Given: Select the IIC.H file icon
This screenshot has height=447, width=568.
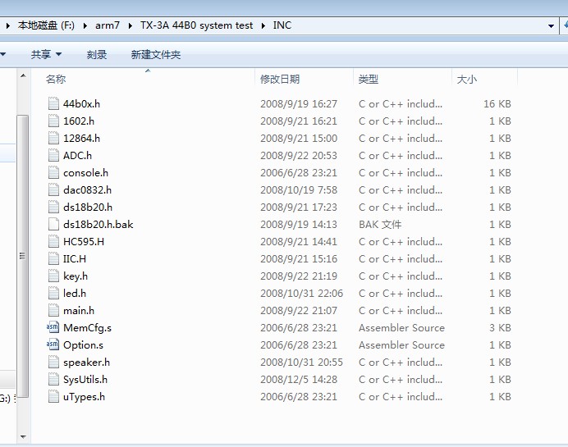Looking at the screenshot, I should coord(53,259).
